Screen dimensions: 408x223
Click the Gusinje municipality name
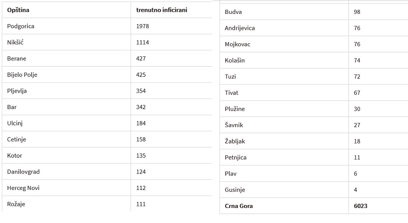[235, 190]
